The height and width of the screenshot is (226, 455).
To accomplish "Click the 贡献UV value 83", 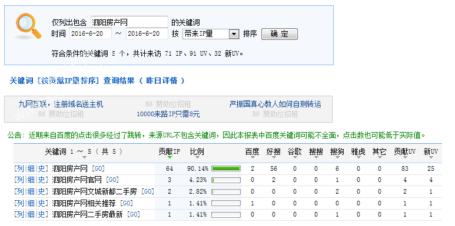I will (x=405, y=168).
